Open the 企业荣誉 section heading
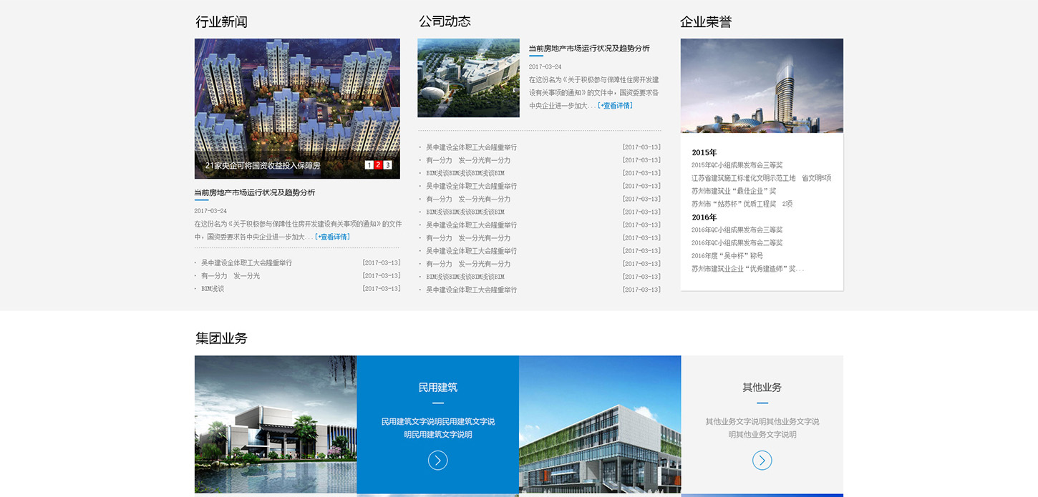The image size is (1038, 497). [705, 22]
